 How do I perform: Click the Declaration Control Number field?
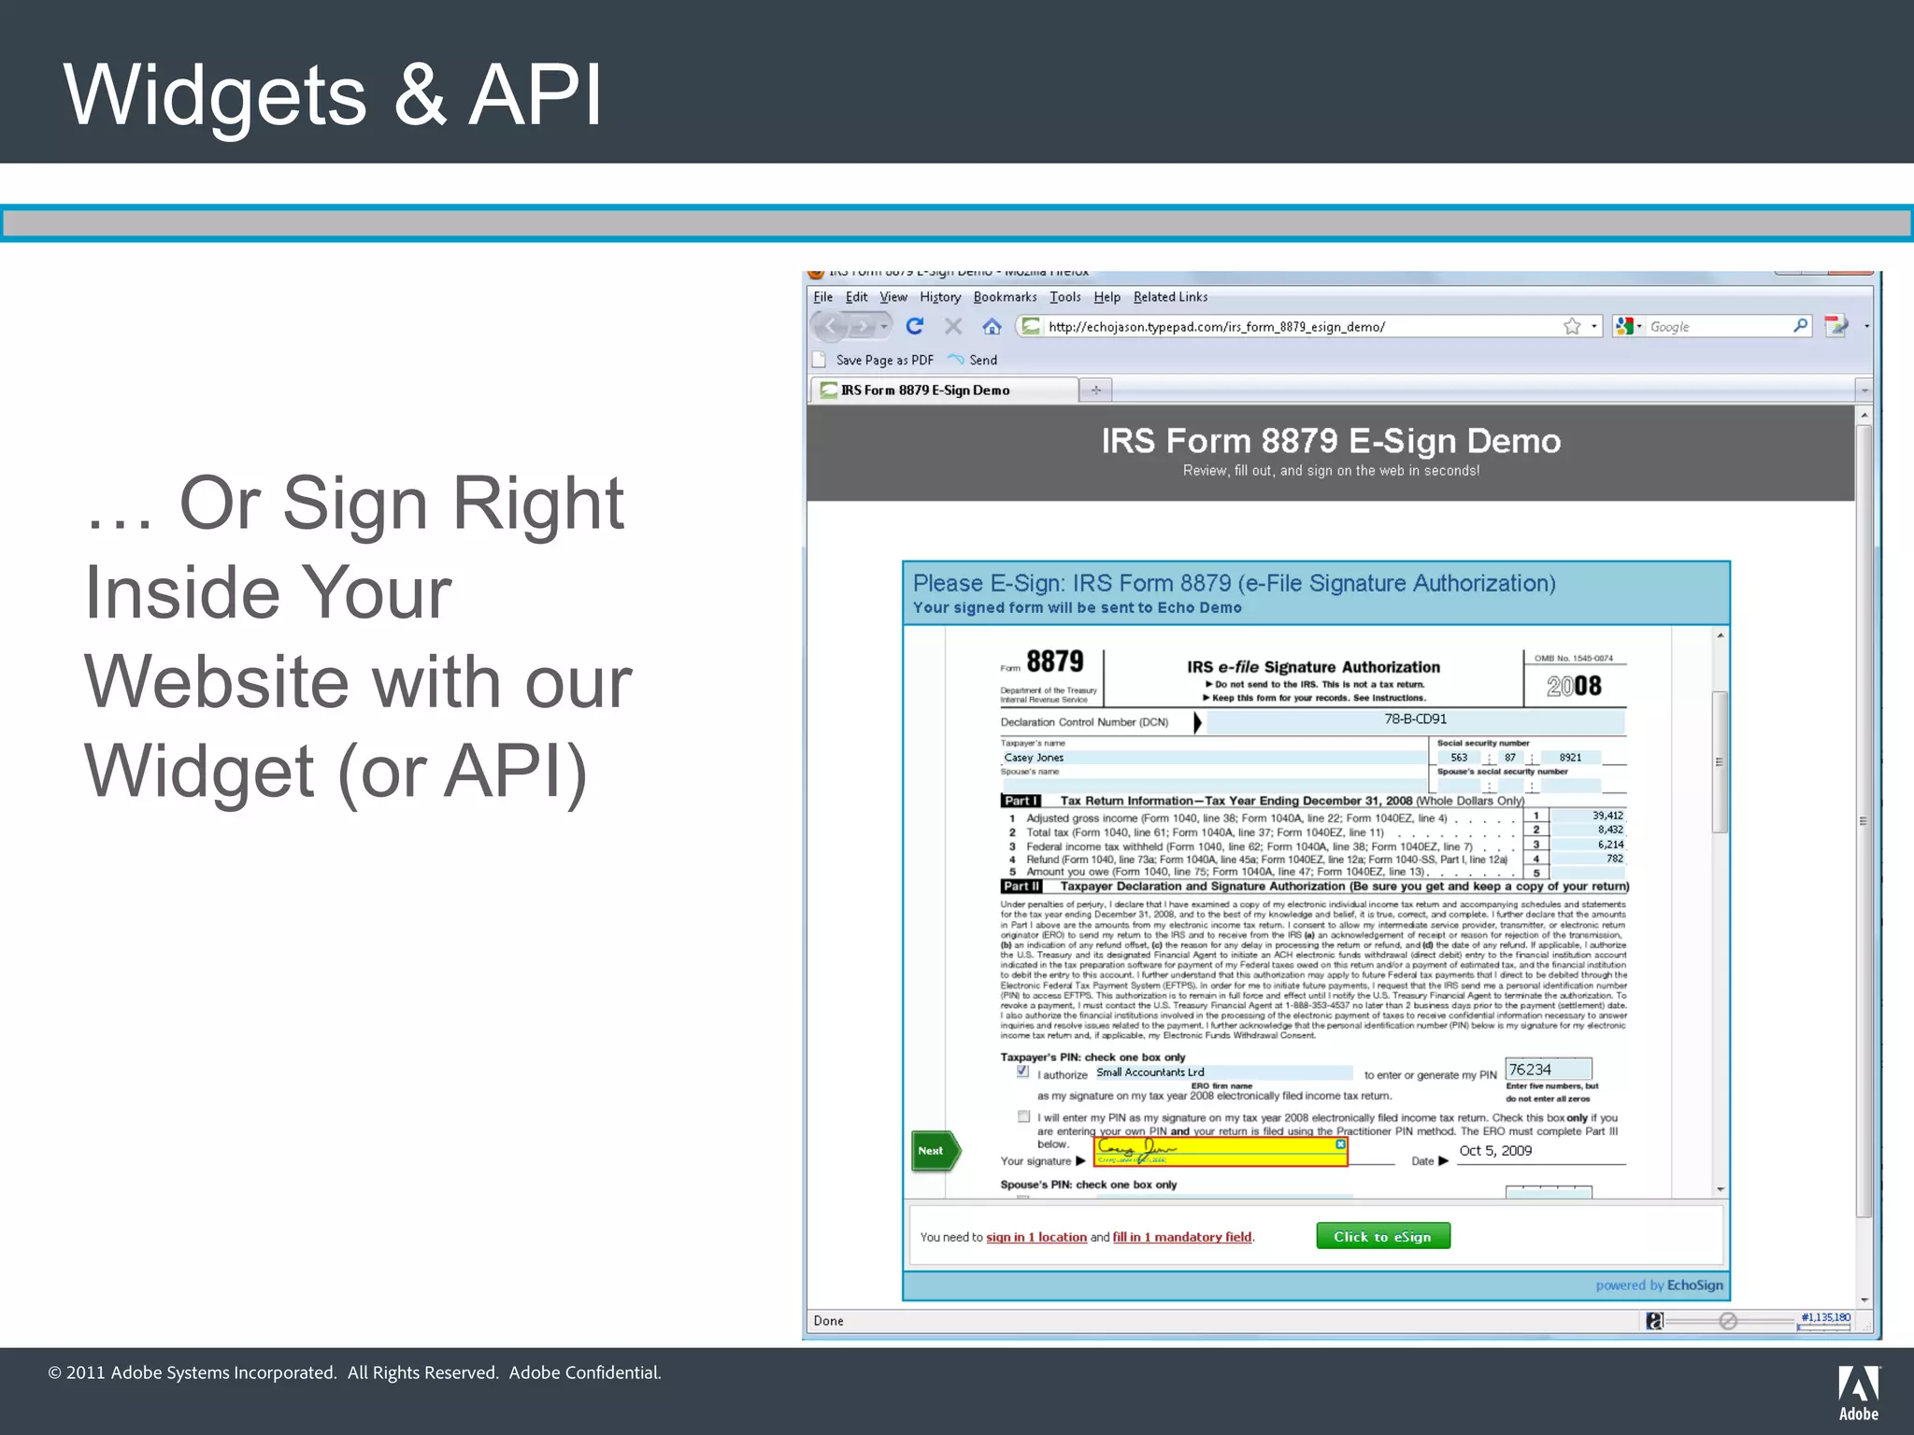(1415, 720)
